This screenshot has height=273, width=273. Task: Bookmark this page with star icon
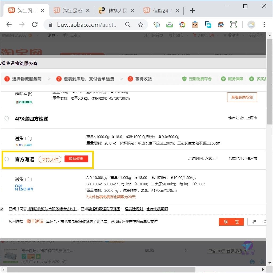(140, 25)
